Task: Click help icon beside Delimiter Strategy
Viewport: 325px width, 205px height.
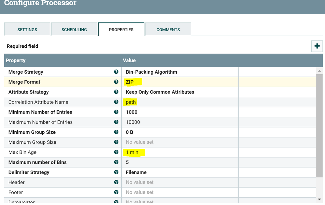Action: (116, 172)
